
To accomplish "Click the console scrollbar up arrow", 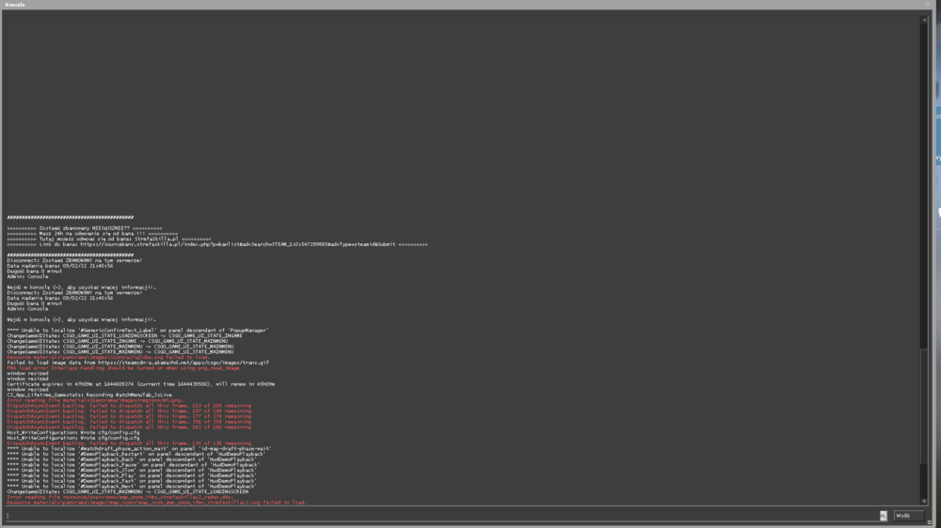I will 924,20.
